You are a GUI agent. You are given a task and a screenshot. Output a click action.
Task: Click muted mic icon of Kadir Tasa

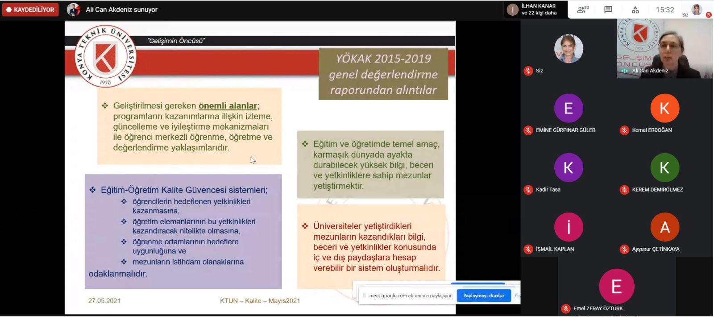528,190
